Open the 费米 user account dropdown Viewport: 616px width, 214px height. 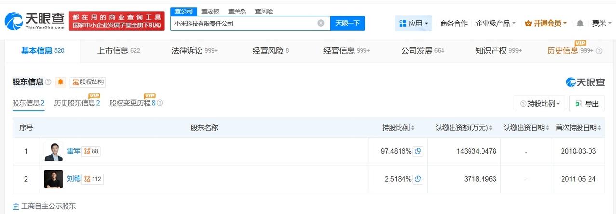coord(602,23)
